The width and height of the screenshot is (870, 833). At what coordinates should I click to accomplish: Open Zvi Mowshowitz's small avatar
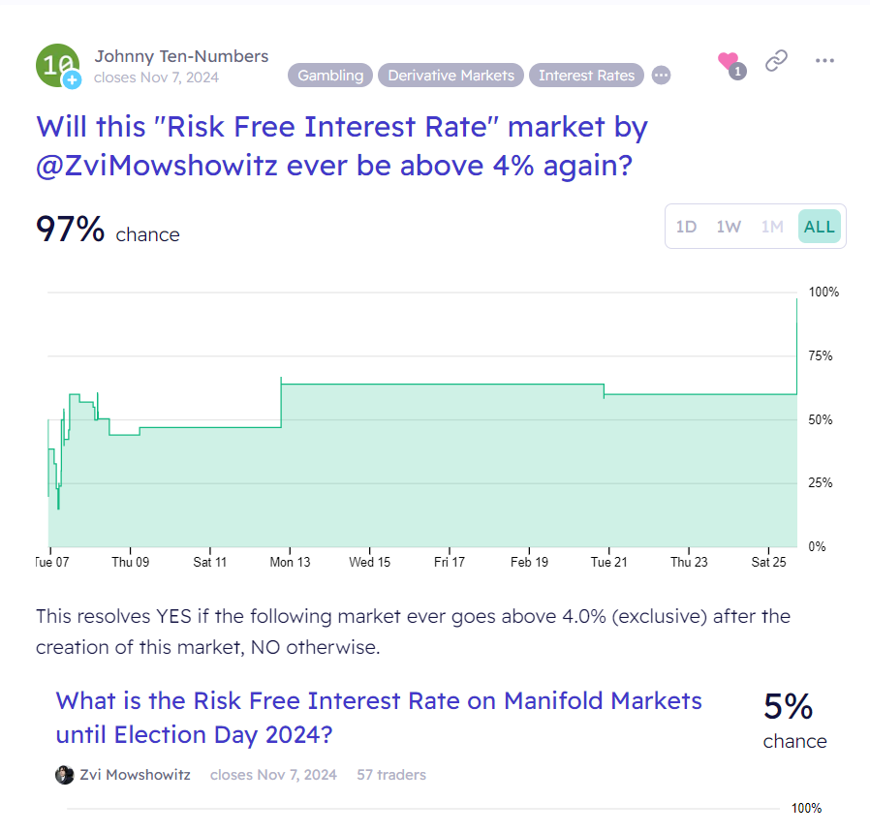(x=64, y=775)
